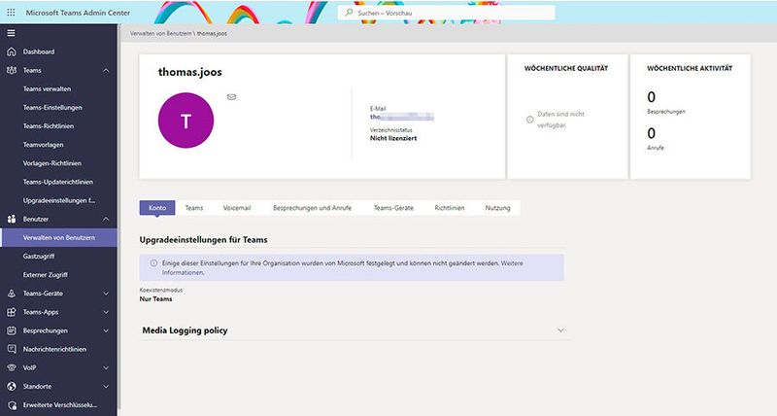Click the Besprechungen count value 0
The image size is (777, 416).
651,96
